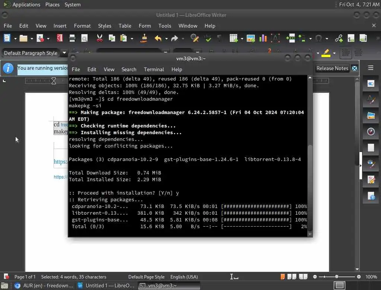Image resolution: width=381 pixels, height=290 pixels.
Task: Open sidebar Gallery deck
Action: point(371,116)
